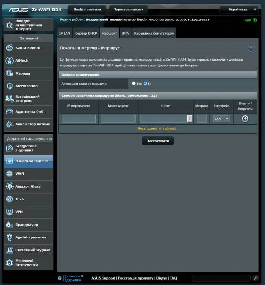
Task: Click the Перезавантажити button
Action: [129, 9]
